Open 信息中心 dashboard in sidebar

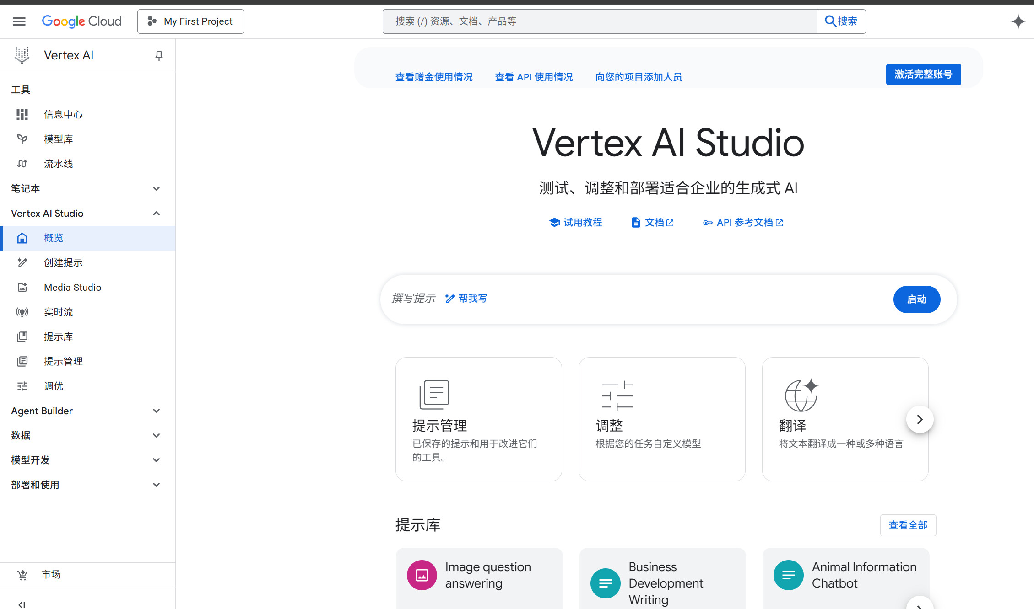click(63, 114)
